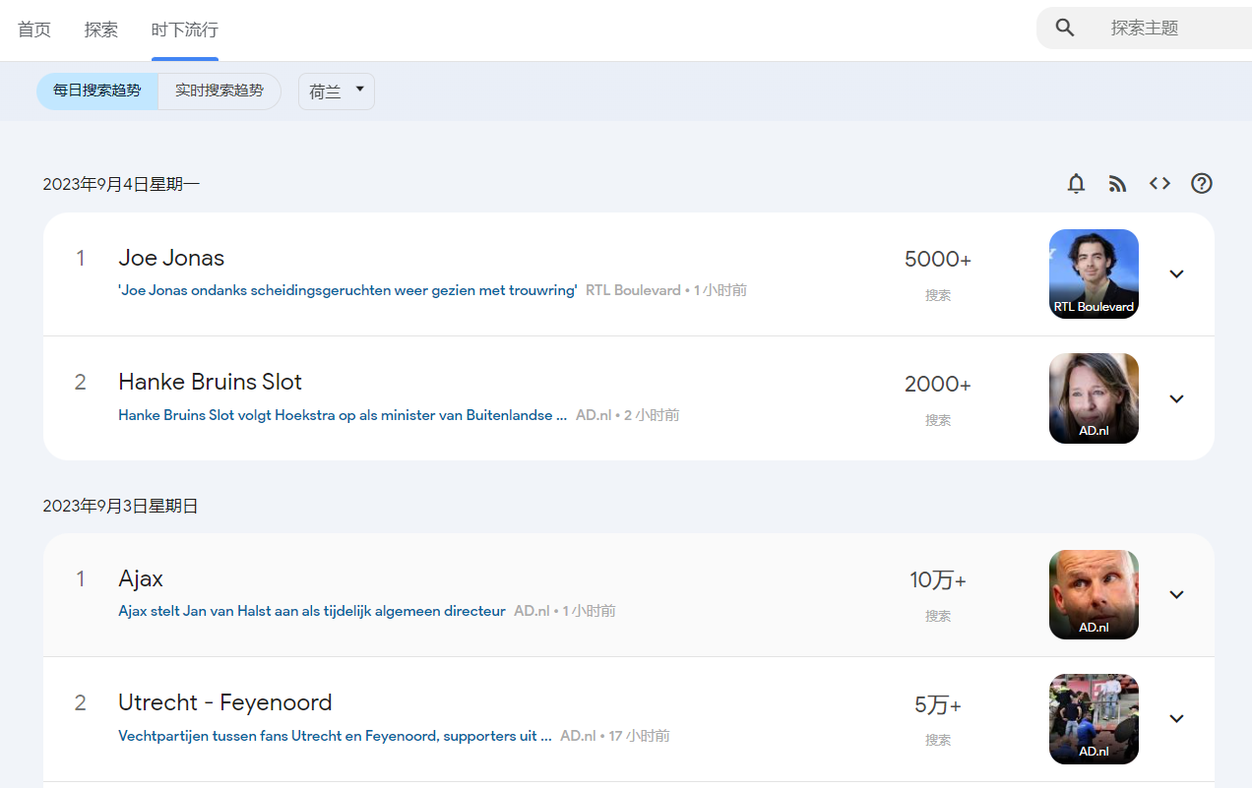The width and height of the screenshot is (1252, 788).
Task: Open the Ajax AD.nl thumbnail
Action: [1094, 594]
